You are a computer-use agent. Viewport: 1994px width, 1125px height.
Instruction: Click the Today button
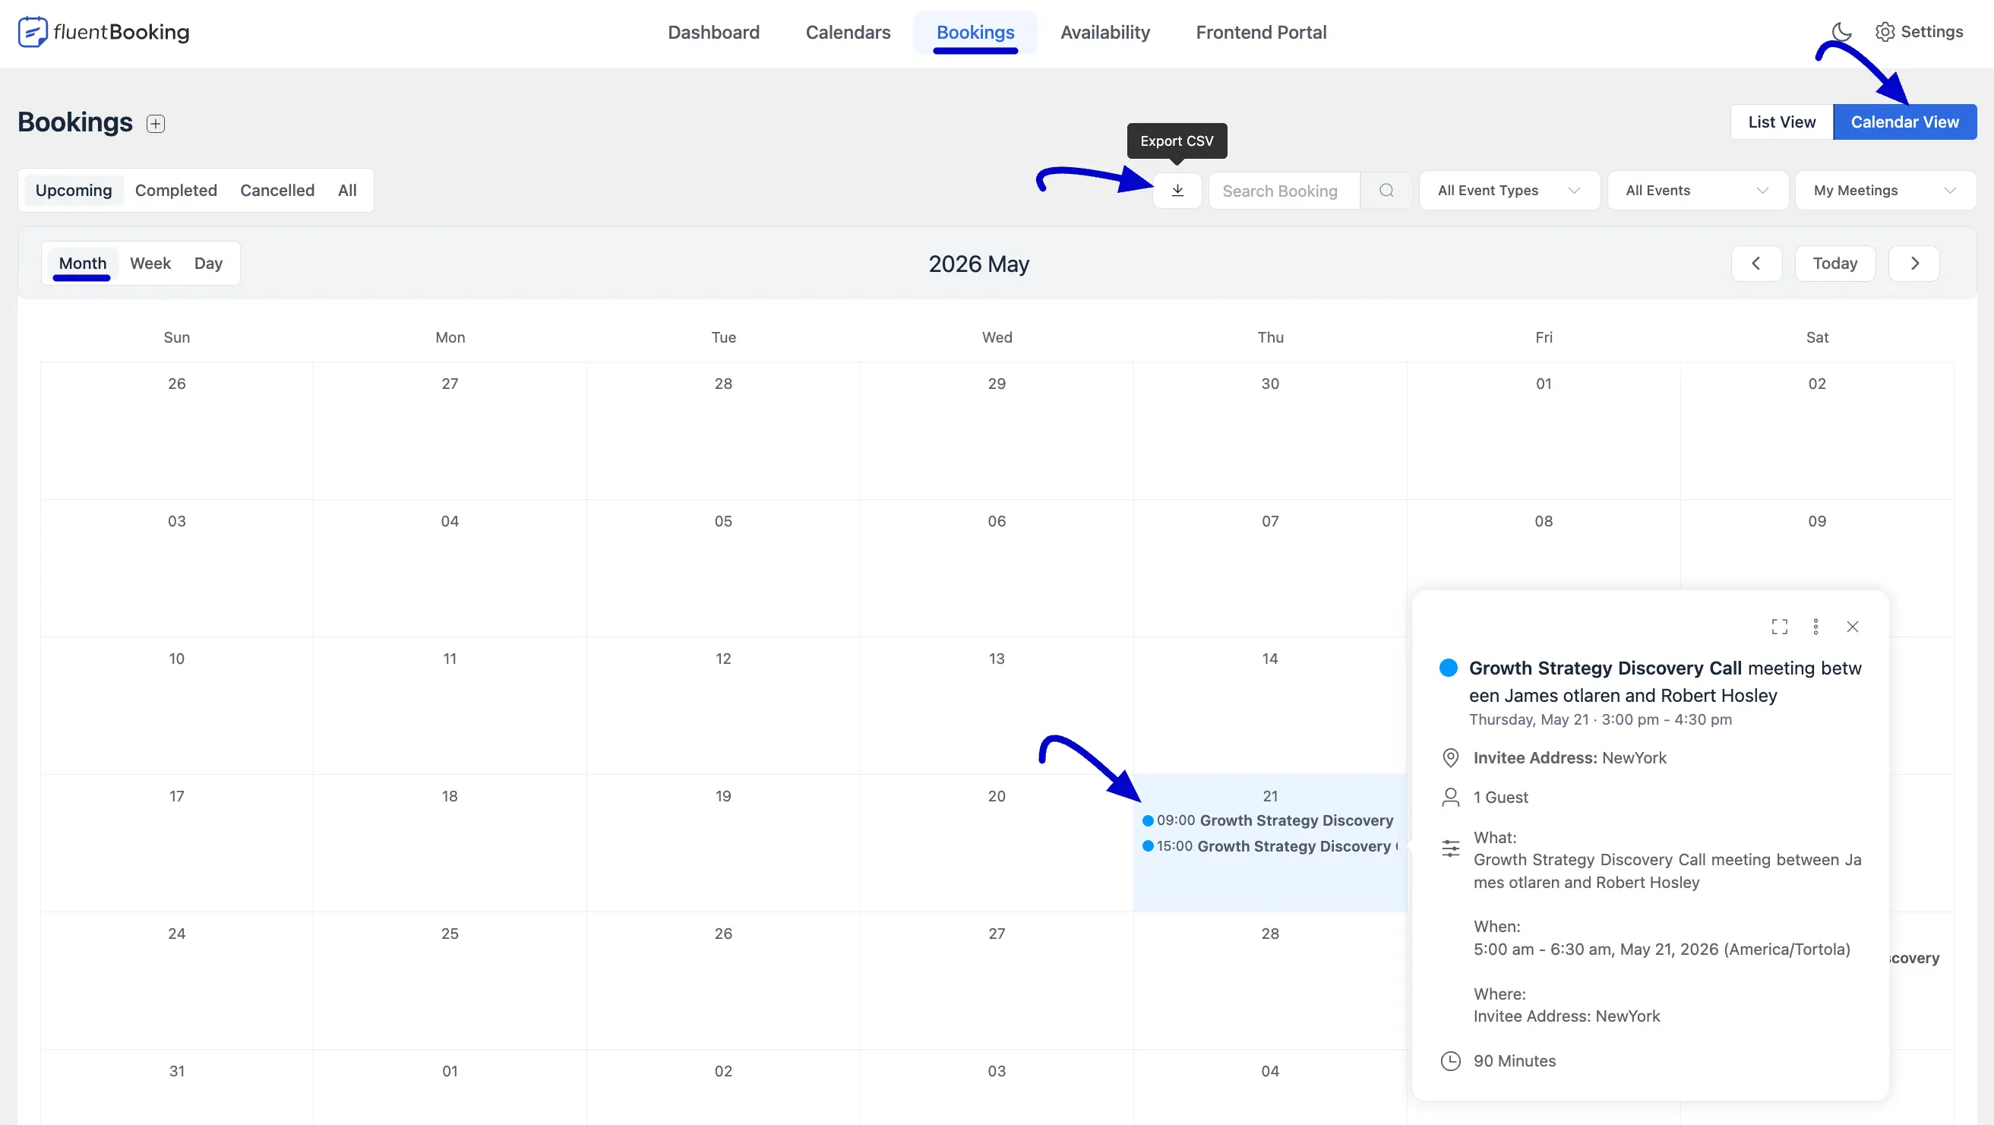coord(1835,264)
